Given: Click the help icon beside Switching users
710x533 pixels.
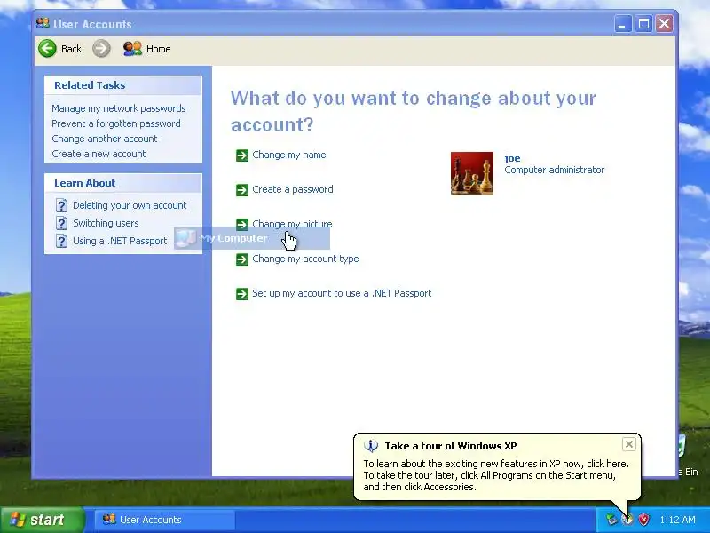Looking at the screenshot, I should pyautogui.click(x=61, y=223).
